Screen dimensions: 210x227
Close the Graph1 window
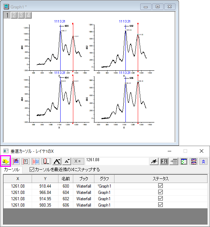coord(169,7)
